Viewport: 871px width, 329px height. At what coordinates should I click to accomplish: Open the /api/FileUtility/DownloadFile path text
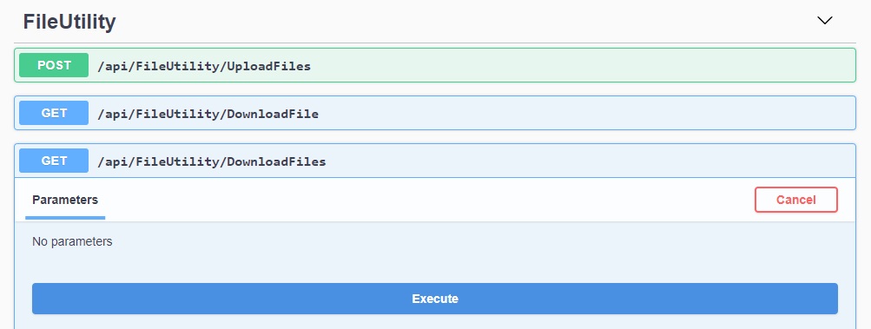click(x=208, y=114)
